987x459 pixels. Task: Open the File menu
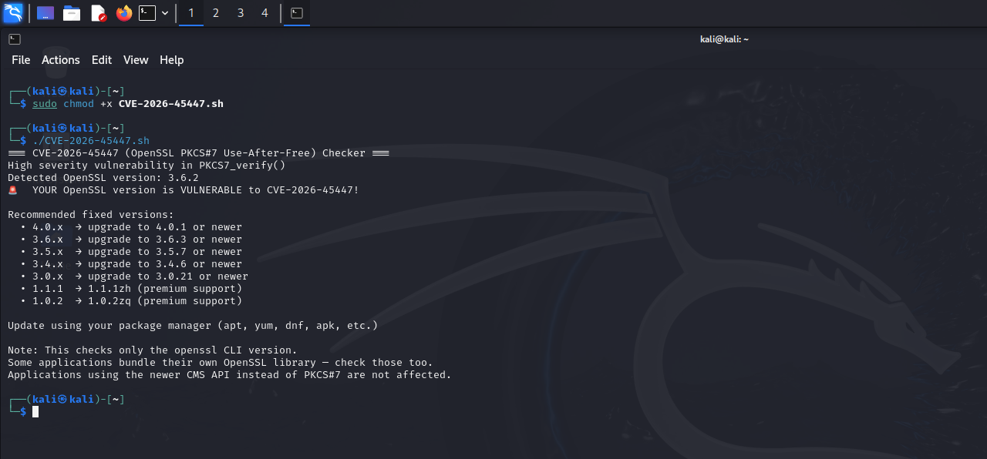click(21, 60)
